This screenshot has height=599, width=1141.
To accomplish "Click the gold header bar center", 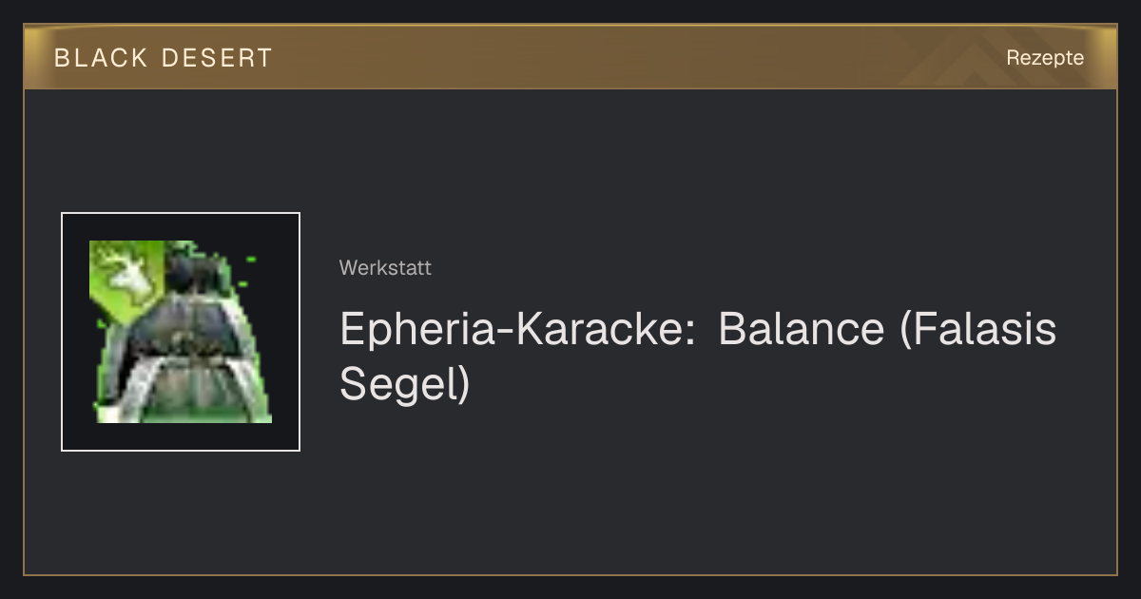I will tap(570, 57).
